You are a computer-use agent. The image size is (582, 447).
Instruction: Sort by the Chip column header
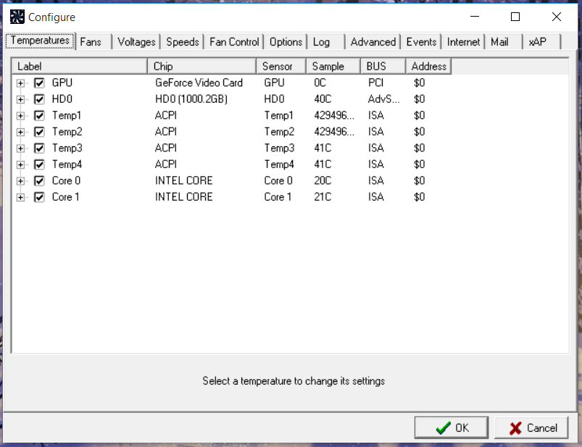[202, 67]
